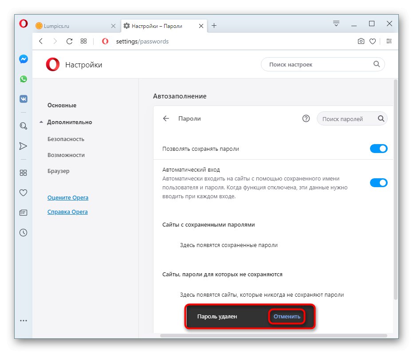This screenshot has width=413, height=353.
Task: Open Возможности settings section
Action: pyautogui.click(x=66, y=155)
